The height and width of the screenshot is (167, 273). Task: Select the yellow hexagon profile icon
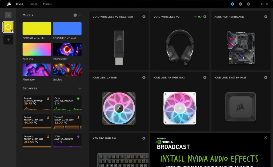pyautogui.click(x=8, y=27)
